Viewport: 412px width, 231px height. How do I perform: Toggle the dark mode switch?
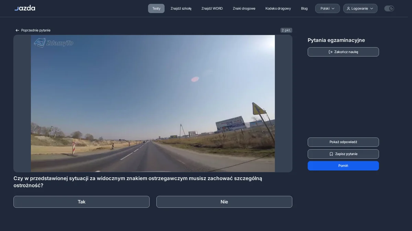389,9
